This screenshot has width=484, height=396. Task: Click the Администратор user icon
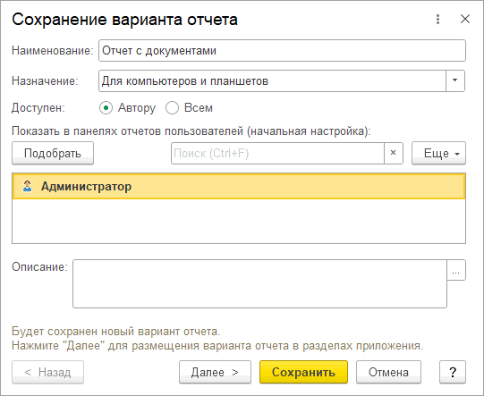pyautogui.click(x=27, y=186)
